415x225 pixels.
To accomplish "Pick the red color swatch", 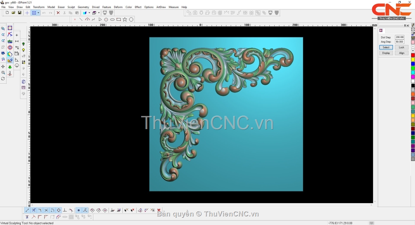I will [413, 55].
